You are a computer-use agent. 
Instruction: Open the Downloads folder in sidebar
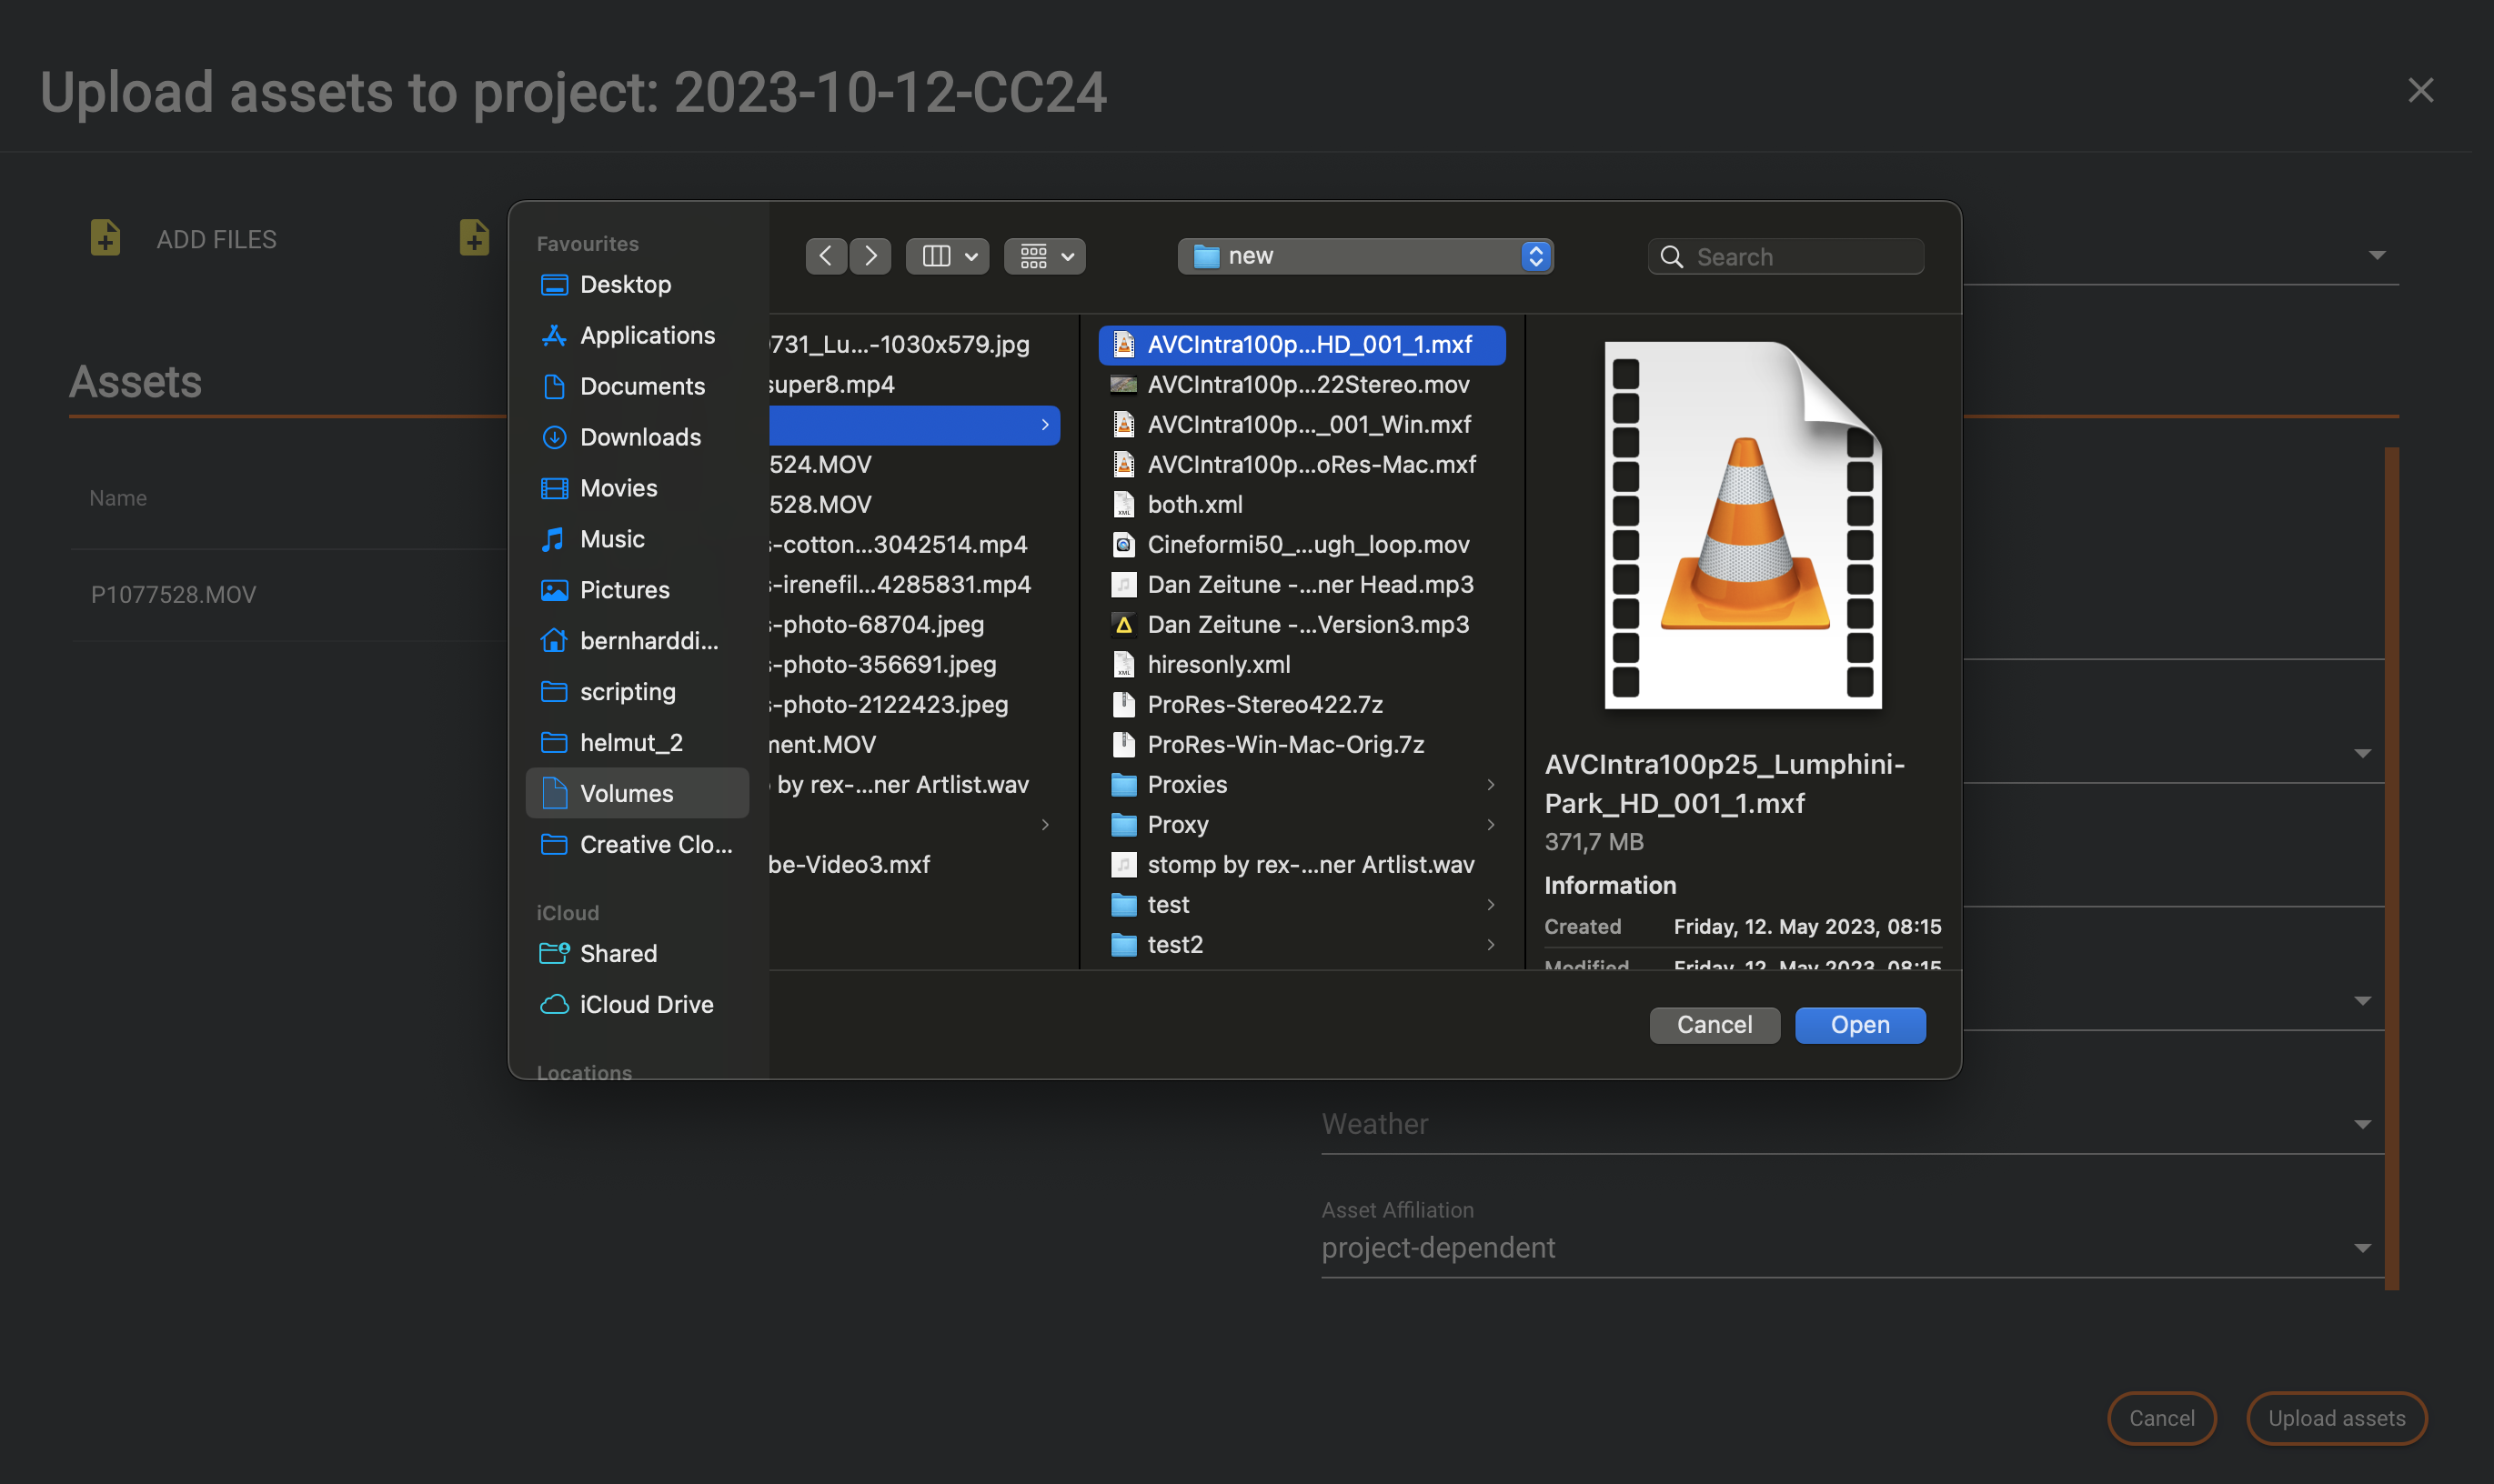639,437
